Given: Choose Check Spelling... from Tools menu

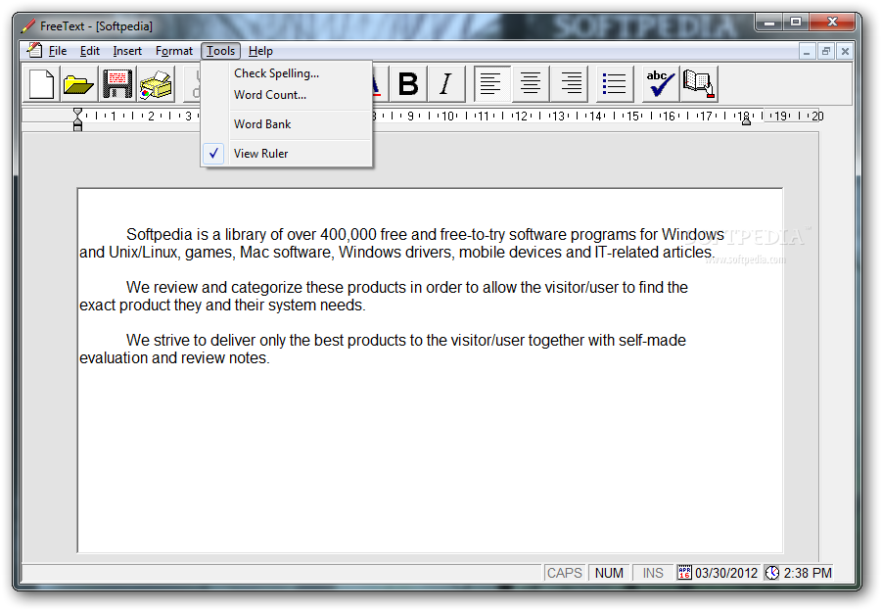Looking at the screenshot, I should click(287, 73).
